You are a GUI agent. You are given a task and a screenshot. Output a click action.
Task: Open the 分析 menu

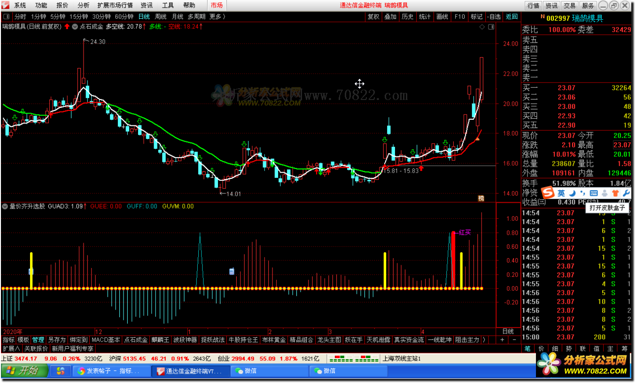pos(83,6)
